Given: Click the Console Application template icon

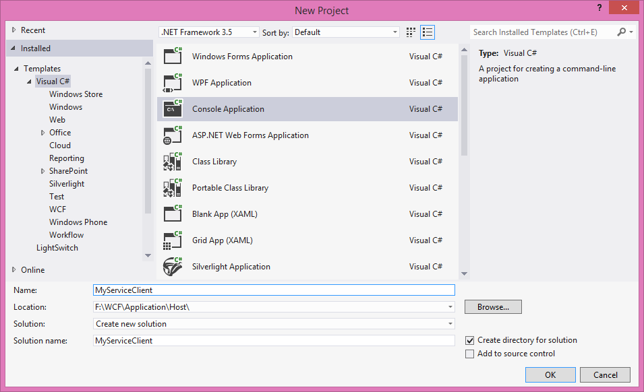Looking at the screenshot, I should [173, 108].
